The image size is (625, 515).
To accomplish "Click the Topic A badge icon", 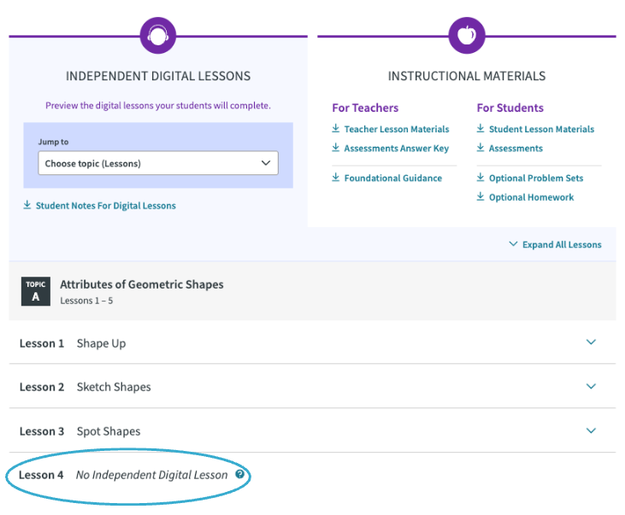I will 36,291.
